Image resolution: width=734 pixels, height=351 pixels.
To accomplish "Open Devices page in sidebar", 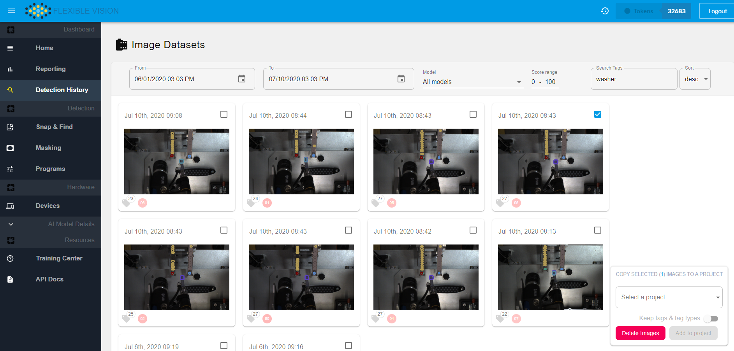I will point(48,206).
